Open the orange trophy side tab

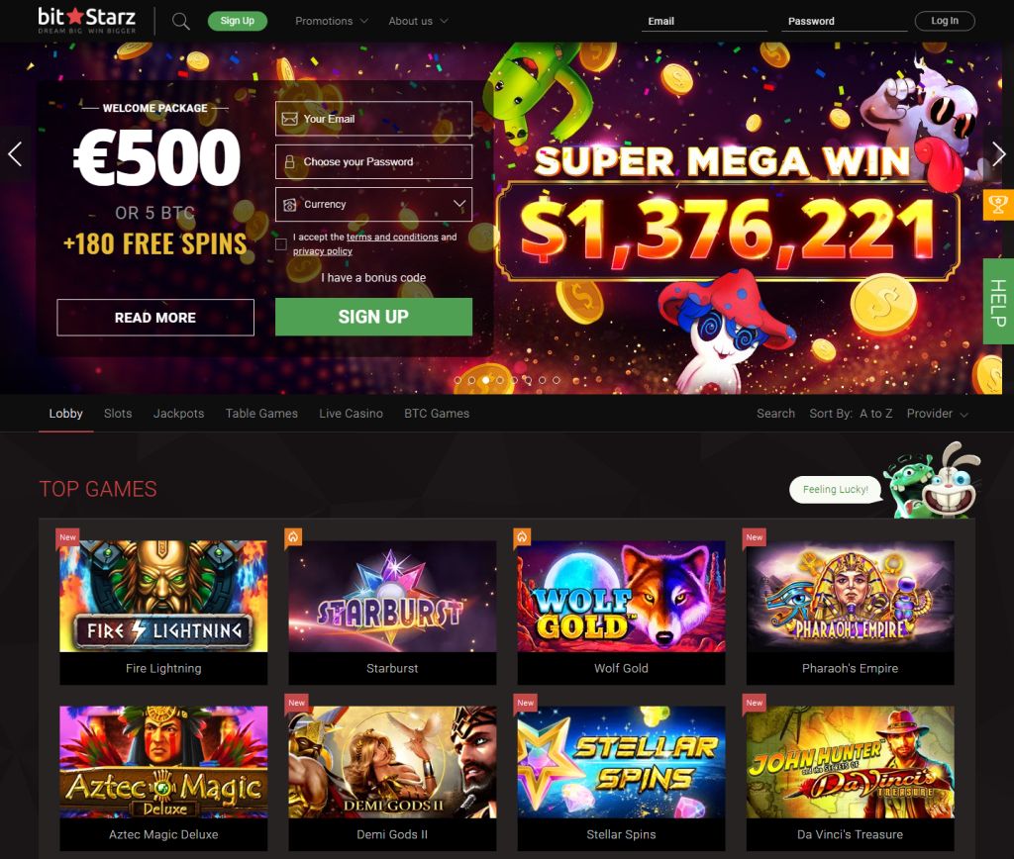(x=998, y=205)
